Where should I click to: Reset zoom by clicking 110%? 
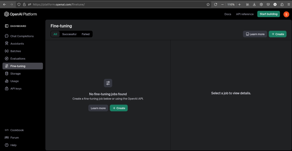pos(231,4)
